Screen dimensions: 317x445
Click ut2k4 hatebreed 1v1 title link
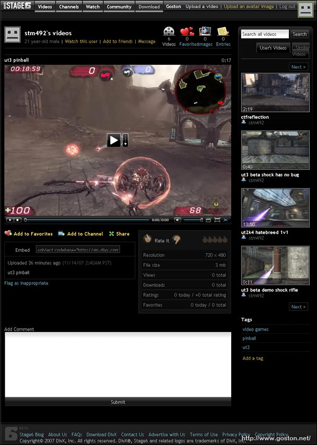[265, 232]
